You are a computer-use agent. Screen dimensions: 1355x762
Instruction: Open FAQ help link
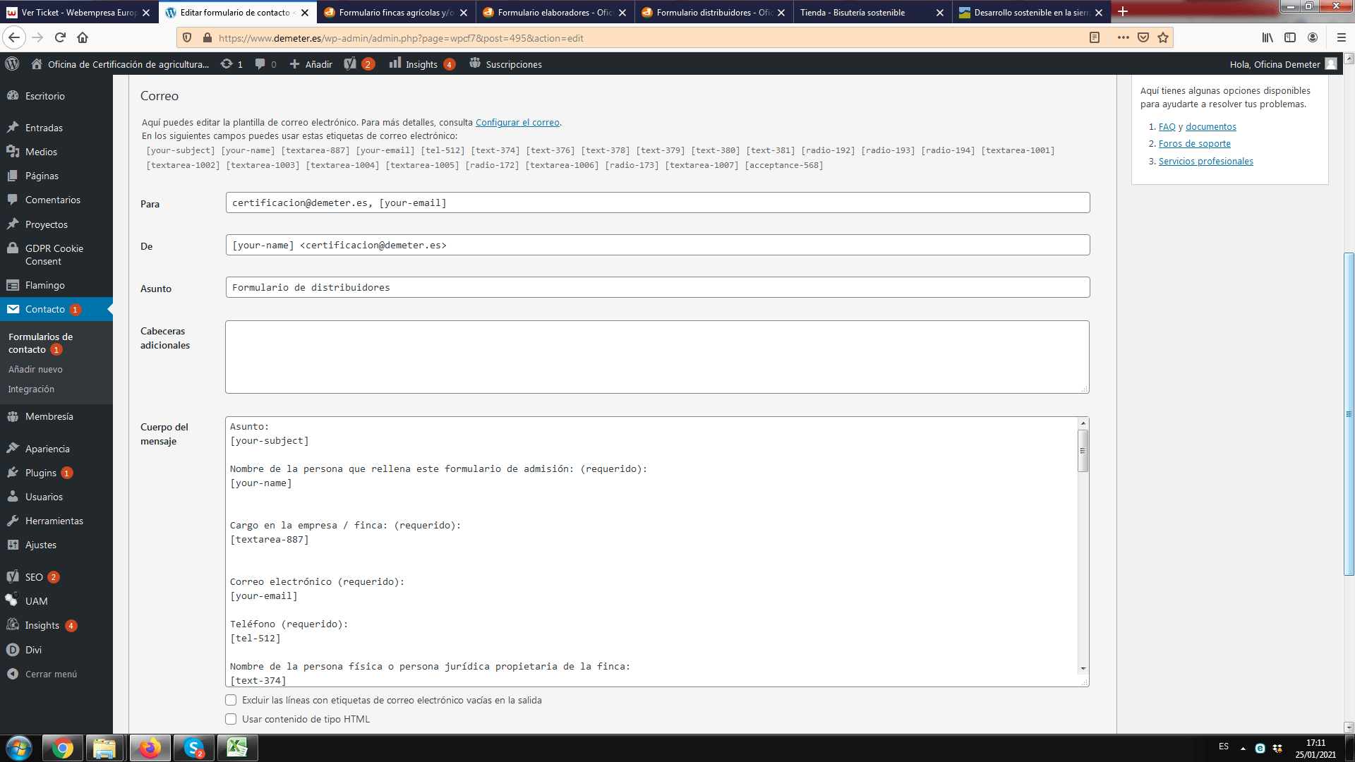coord(1167,126)
